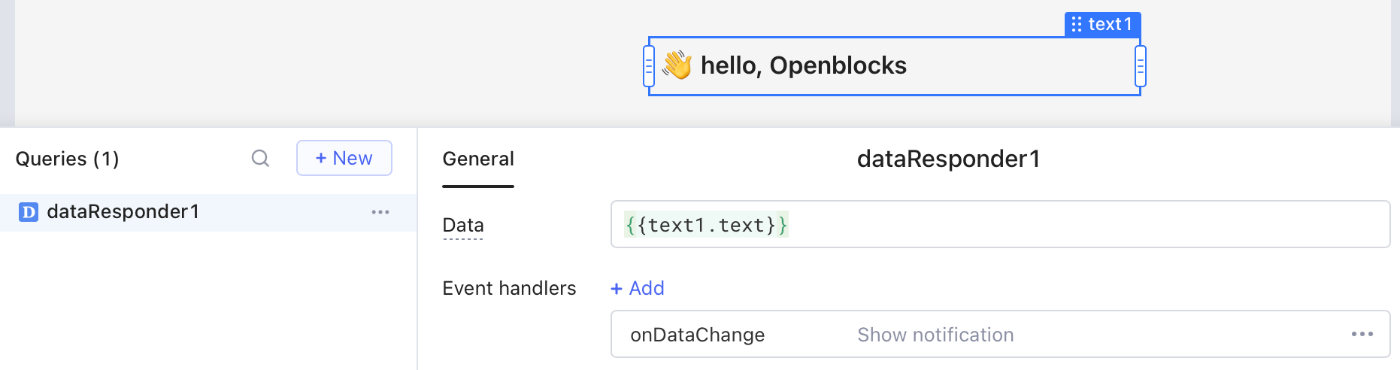This screenshot has width=1400, height=370.
Task: Click the text1 component name tag
Action: tap(1110, 25)
